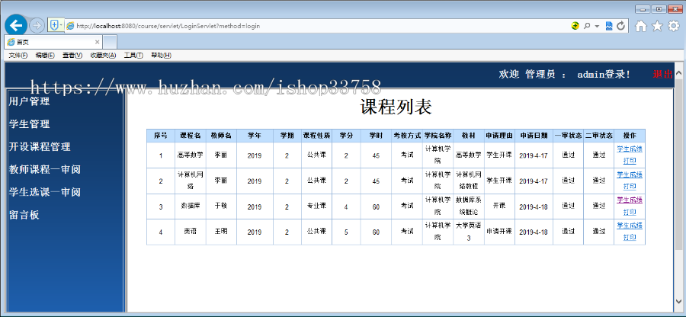Minimize the browser window
686x317 pixels.
point(643,8)
